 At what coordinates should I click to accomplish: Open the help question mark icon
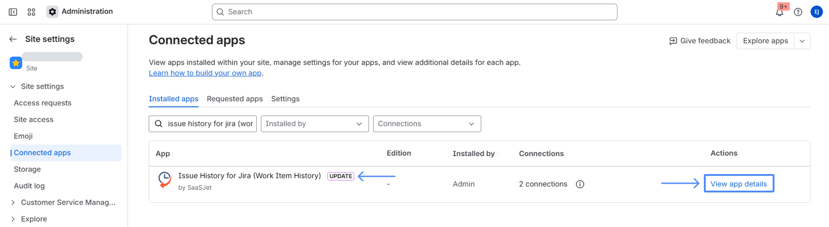798,12
